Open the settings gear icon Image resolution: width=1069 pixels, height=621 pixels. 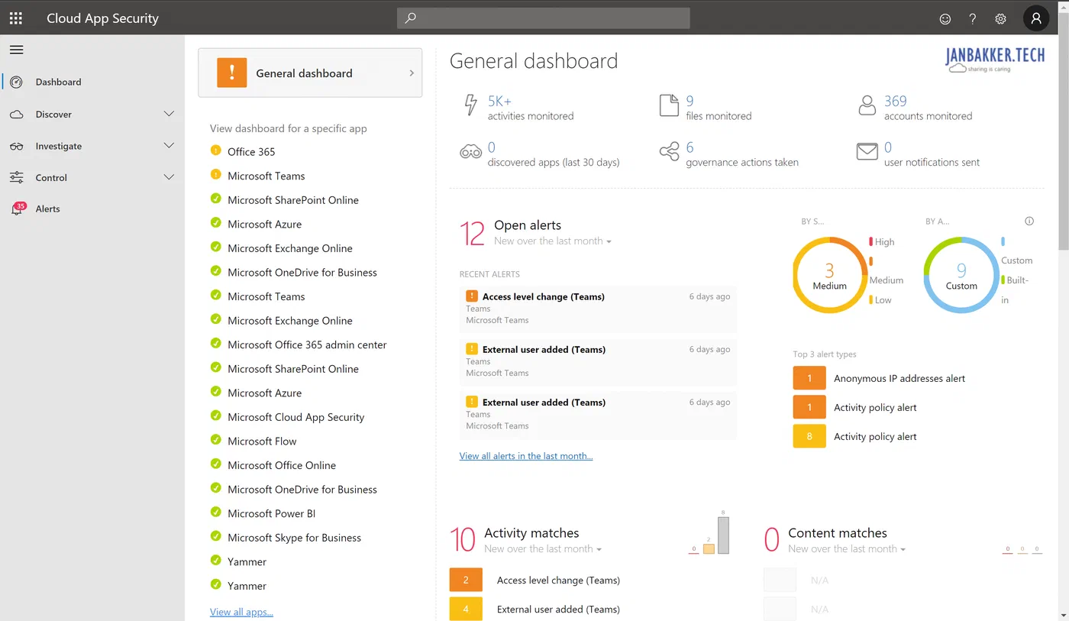pos(1000,19)
